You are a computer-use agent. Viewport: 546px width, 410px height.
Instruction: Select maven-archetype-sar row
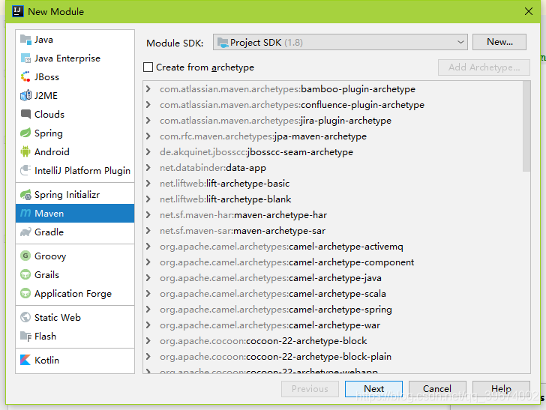332,231
